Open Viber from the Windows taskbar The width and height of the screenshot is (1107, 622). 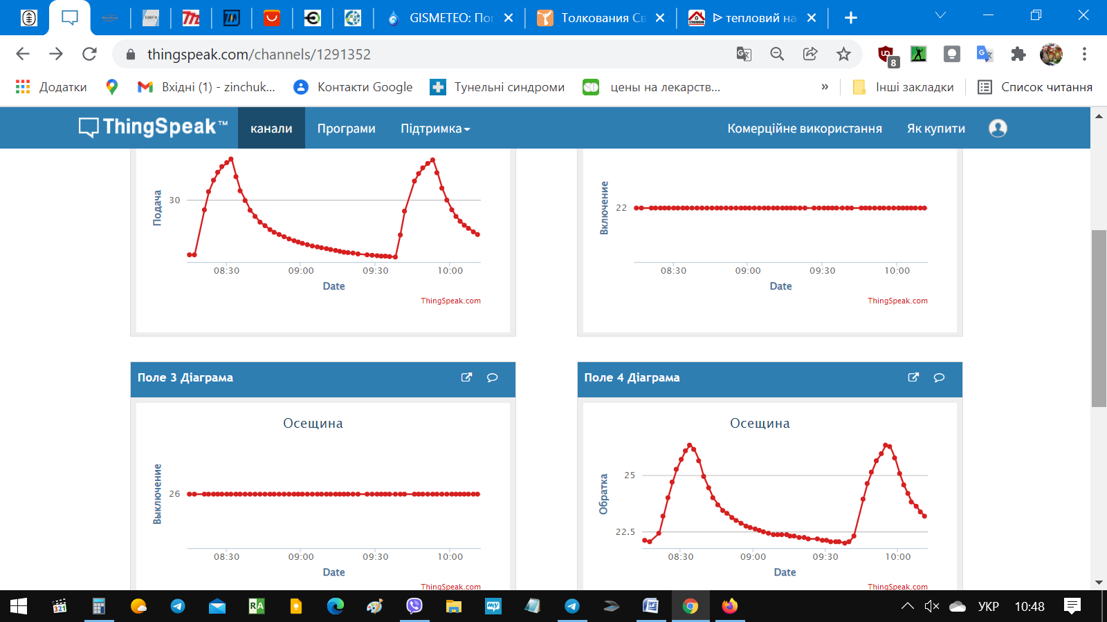[414, 606]
